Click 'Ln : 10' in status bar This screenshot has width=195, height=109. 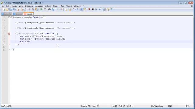(114, 106)
